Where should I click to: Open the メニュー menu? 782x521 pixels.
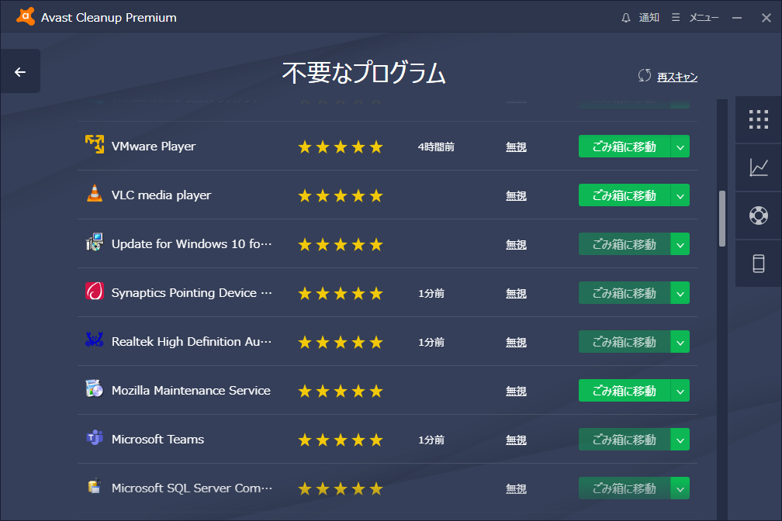(x=697, y=16)
